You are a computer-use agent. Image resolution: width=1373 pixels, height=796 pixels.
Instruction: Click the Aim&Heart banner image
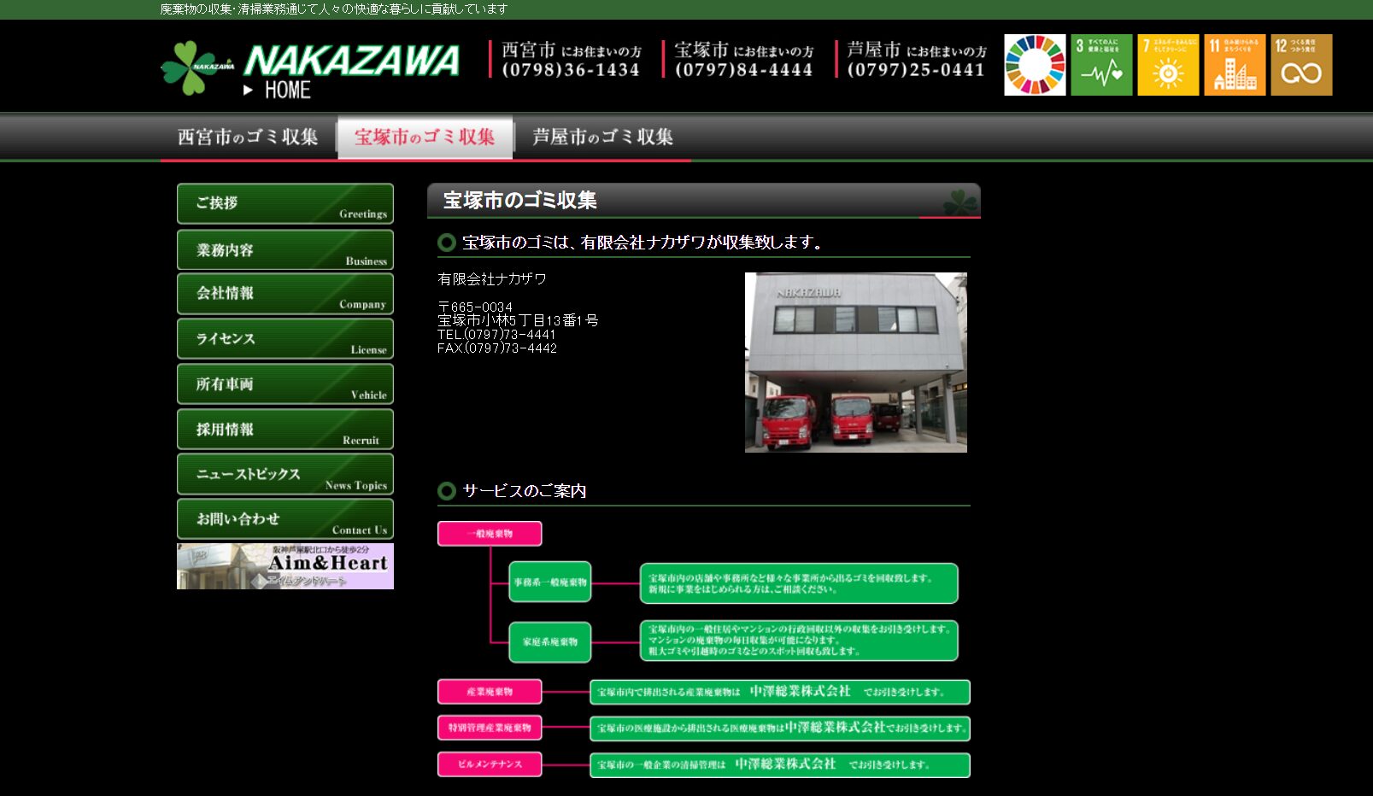click(x=285, y=566)
